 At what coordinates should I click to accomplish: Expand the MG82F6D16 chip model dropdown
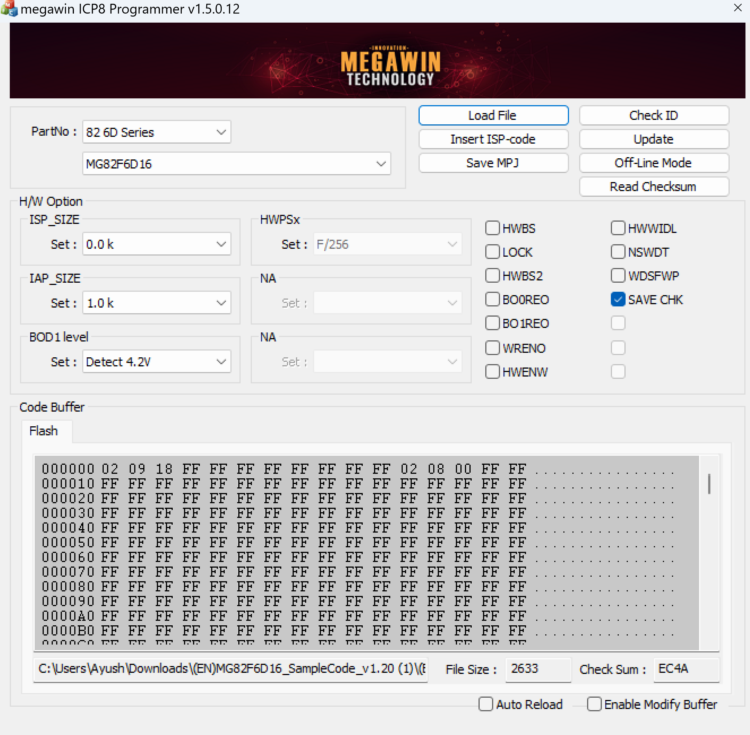click(x=236, y=164)
